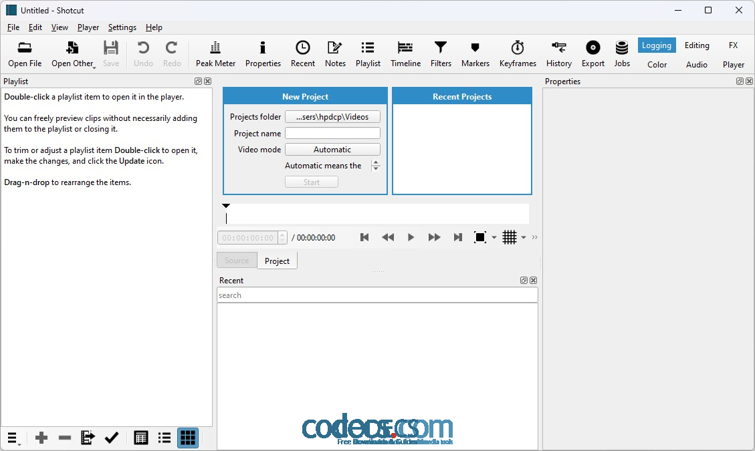
Task: Open the zoom options dropdown arrow
Action: 494,237
